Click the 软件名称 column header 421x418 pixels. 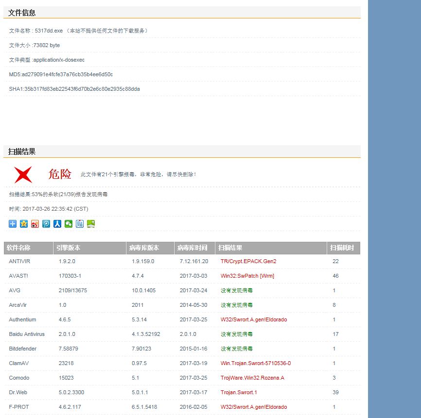29,248
